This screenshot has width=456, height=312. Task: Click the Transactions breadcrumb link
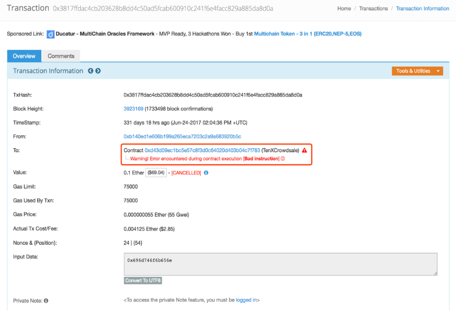coord(373,9)
